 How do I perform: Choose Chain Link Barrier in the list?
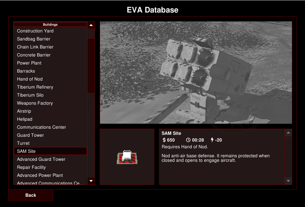tap(50, 47)
